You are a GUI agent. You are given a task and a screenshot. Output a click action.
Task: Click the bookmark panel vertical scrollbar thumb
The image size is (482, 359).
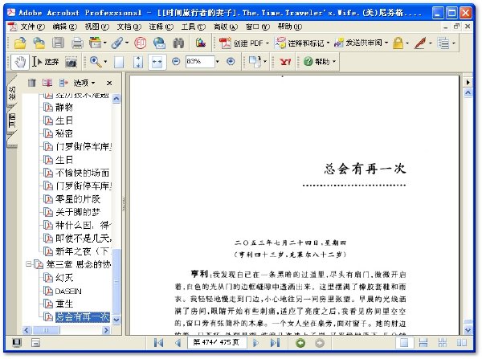coord(116,281)
